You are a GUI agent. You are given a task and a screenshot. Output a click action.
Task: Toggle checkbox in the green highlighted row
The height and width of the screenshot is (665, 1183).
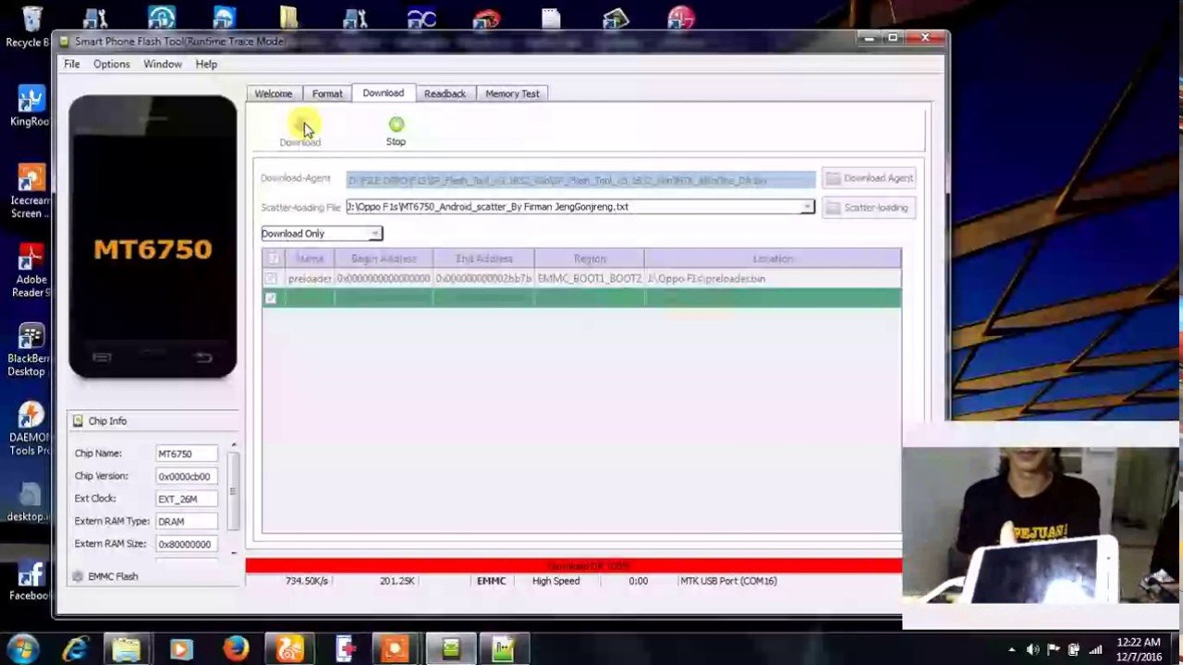[x=271, y=298]
